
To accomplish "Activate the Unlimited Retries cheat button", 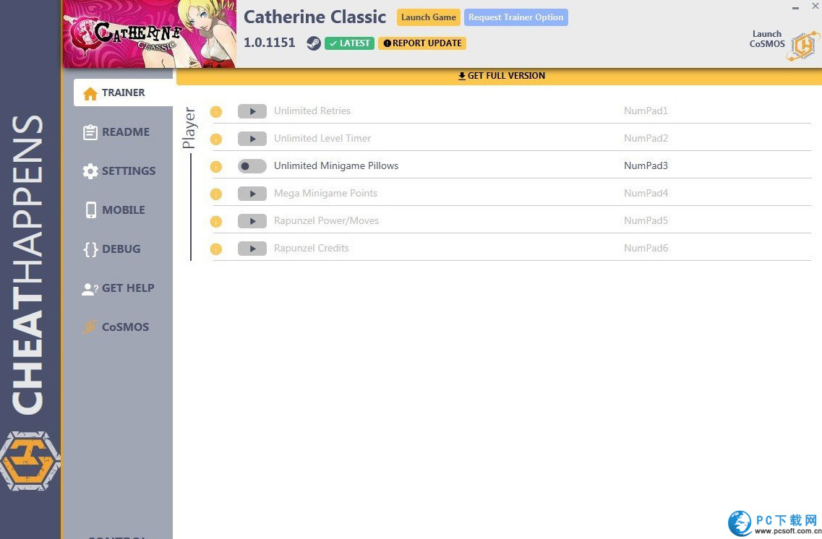I will (x=252, y=111).
